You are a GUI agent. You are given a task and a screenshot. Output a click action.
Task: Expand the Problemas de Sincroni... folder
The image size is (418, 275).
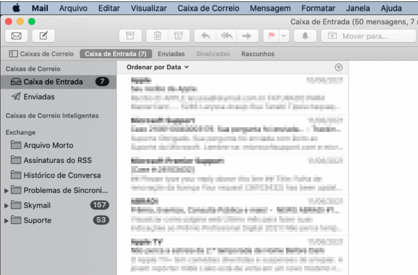coord(6,190)
